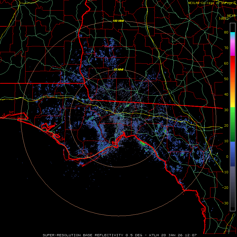Click the 60 dBZ scale value

coord(226,63)
